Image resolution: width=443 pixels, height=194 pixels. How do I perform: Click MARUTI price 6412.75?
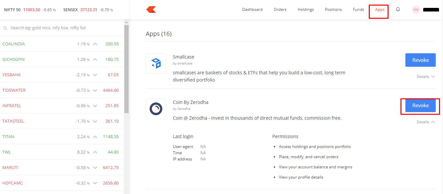point(111,168)
